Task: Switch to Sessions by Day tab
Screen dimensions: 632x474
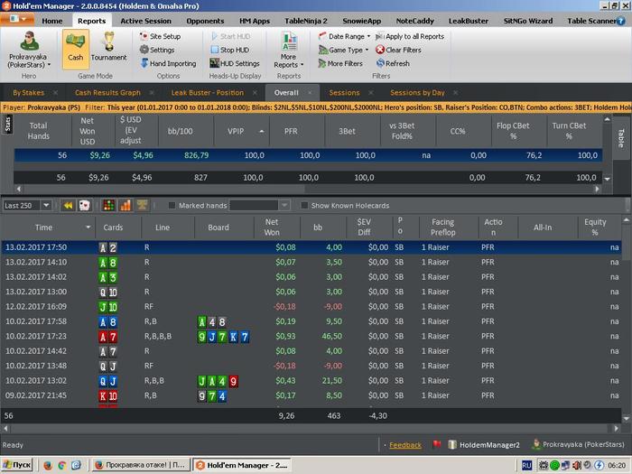Action: pyautogui.click(x=417, y=93)
